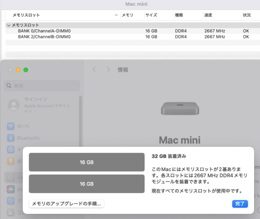Click the general settings gear icon in sidebar
The image size is (260, 219).
[11, 178]
